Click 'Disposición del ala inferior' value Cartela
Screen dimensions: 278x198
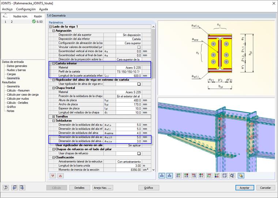pos(129,39)
